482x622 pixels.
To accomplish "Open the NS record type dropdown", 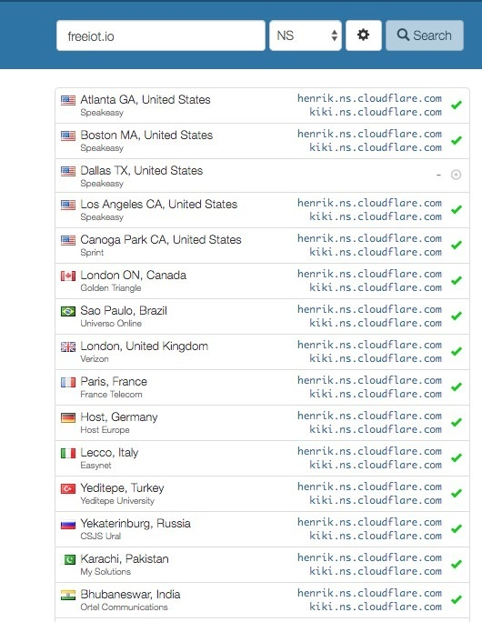I will click(x=306, y=35).
